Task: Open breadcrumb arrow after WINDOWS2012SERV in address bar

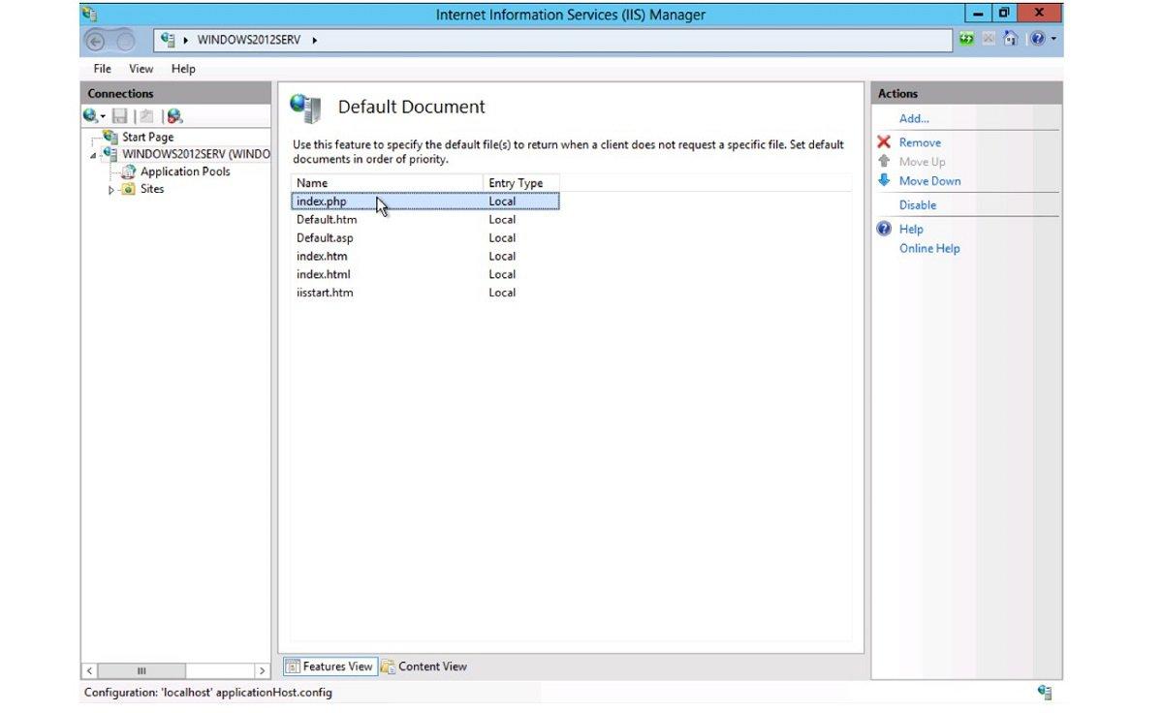Action: tap(315, 40)
